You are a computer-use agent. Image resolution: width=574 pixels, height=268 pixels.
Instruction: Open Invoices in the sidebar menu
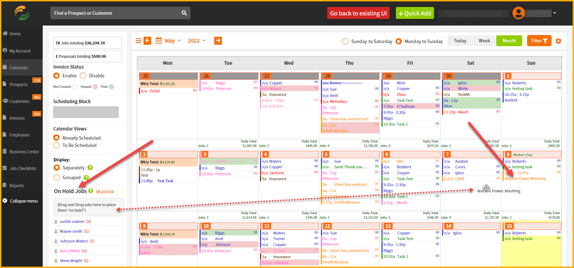(x=17, y=118)
